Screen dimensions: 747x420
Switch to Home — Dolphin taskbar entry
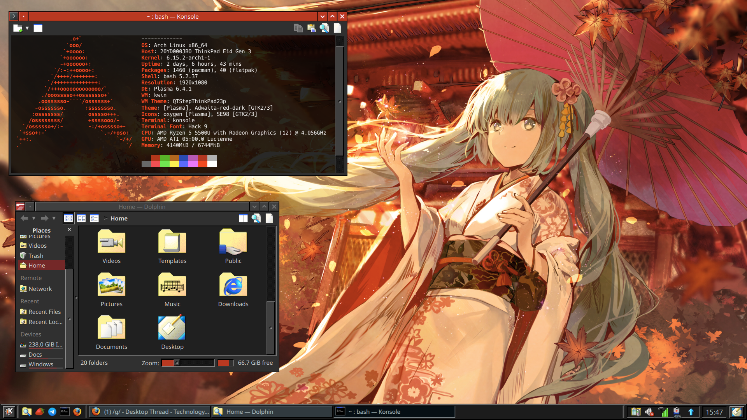coord(272,411)
